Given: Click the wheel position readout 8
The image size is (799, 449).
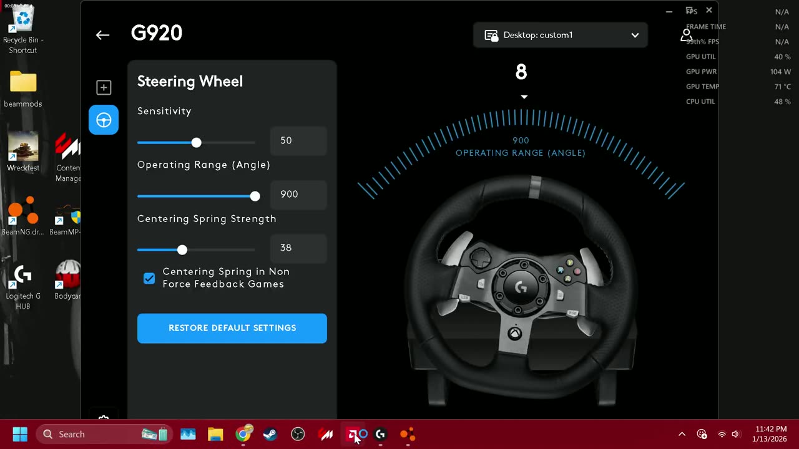Looking at the screenshot, I should coord(521,72).
